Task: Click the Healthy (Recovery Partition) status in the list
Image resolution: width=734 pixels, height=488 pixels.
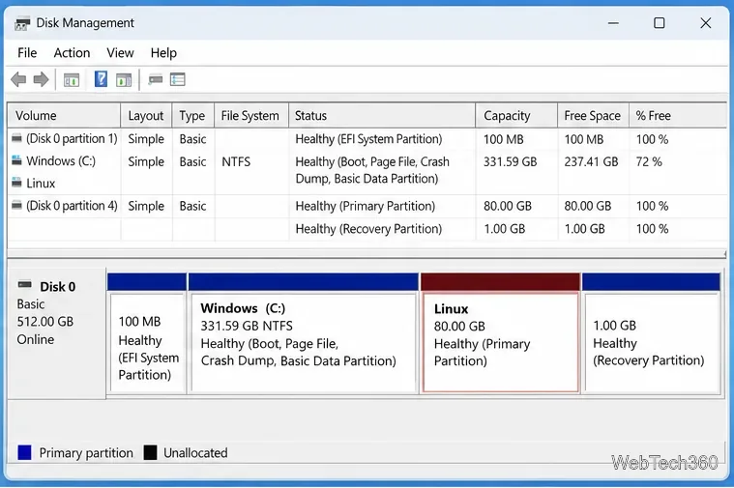Action: pyautogui.click(x=368, y=229)
